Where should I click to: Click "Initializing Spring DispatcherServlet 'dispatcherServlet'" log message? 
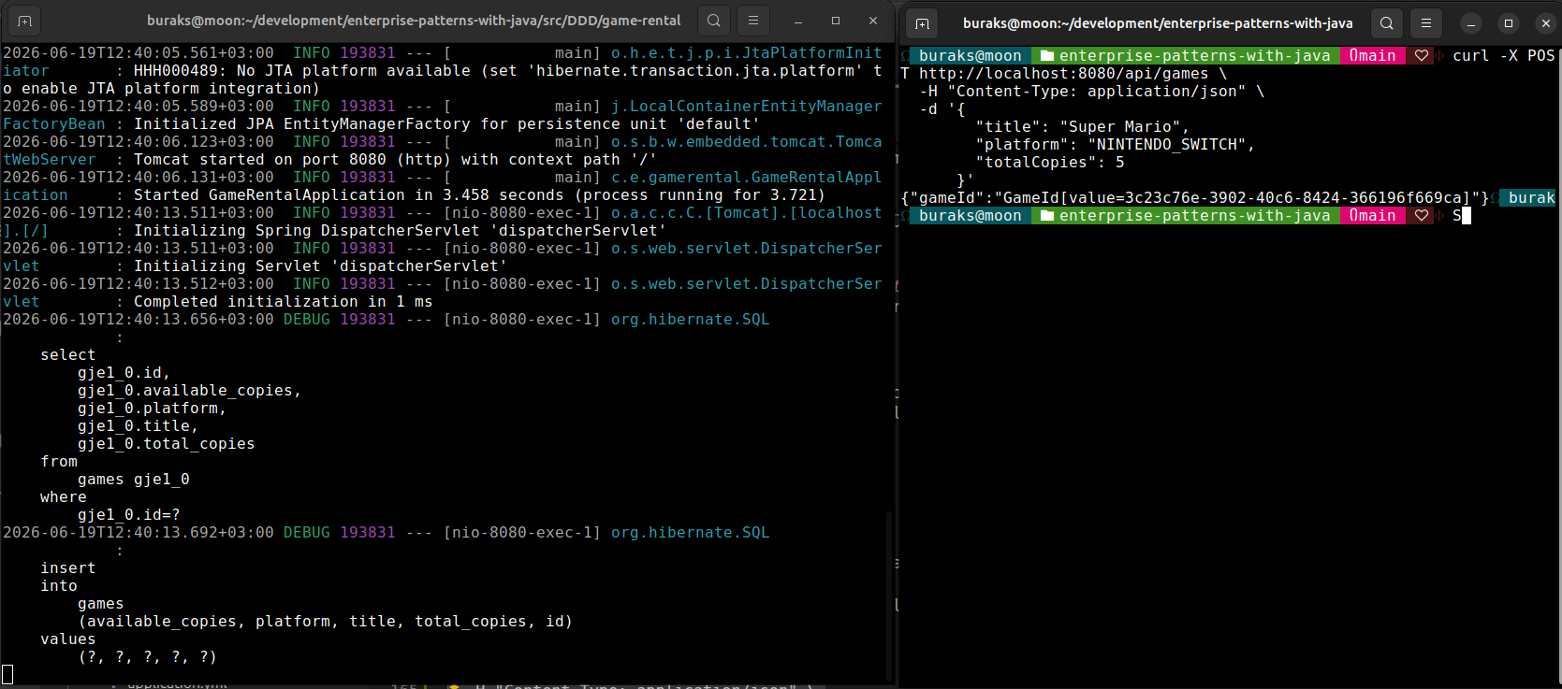pyautogui.click(x=400, y=231)
